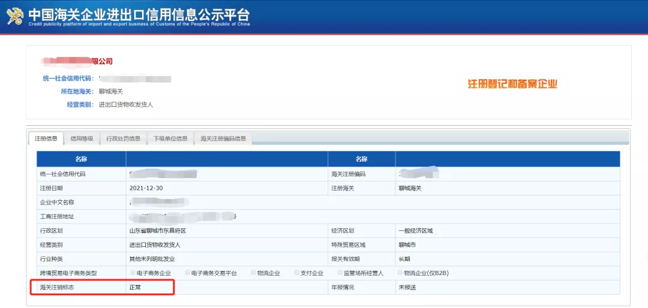Viewport: 648px width, 308px height.
Task: Select the 下级单位信息 tab
Action: [x=170, y=138]
